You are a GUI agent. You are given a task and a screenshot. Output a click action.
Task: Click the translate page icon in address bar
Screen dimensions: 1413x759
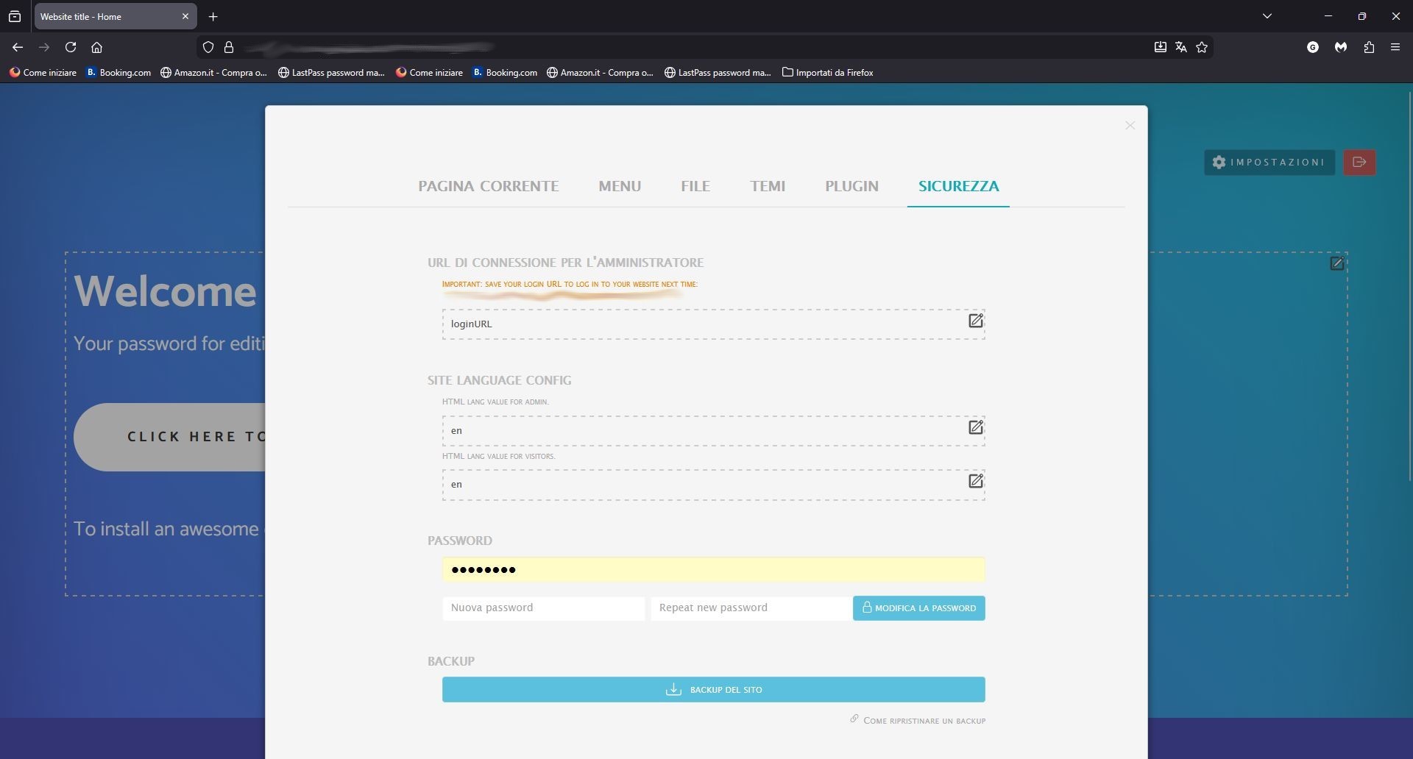(1181, 47)
